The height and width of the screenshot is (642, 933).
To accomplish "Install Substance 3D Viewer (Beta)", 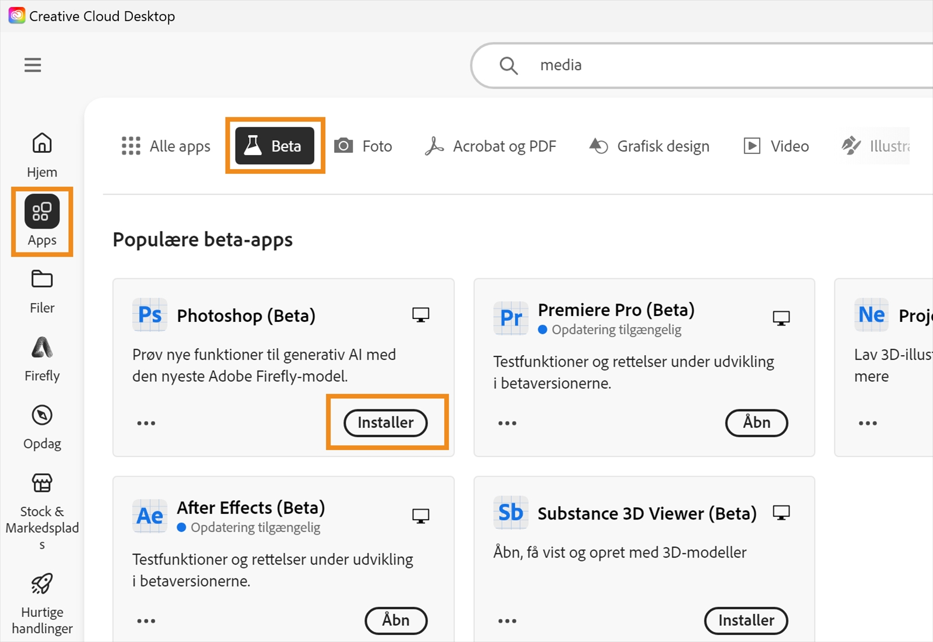I will [x=746, y=620].
